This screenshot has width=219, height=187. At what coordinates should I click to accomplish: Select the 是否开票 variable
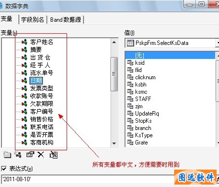[41, 135]
